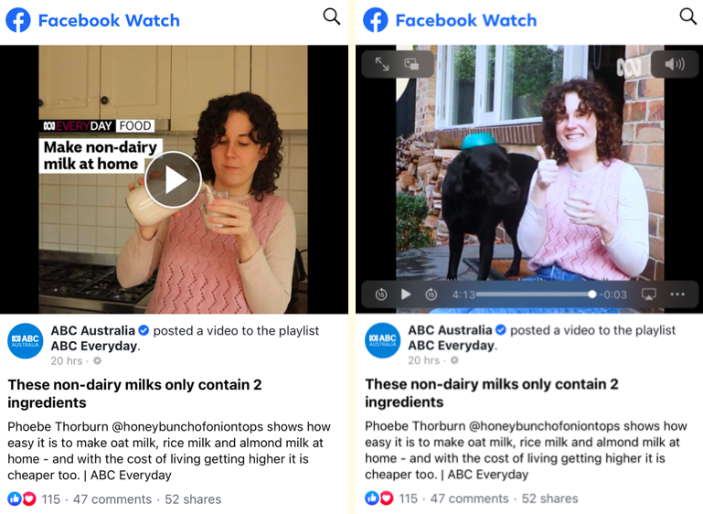This screenshot has height=514, width=703.
Task: Open picture-in-picture mode icon
Action: (x=411, y=64)
